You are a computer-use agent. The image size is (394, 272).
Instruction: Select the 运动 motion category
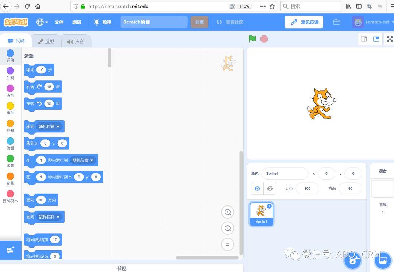coord(10,56)
